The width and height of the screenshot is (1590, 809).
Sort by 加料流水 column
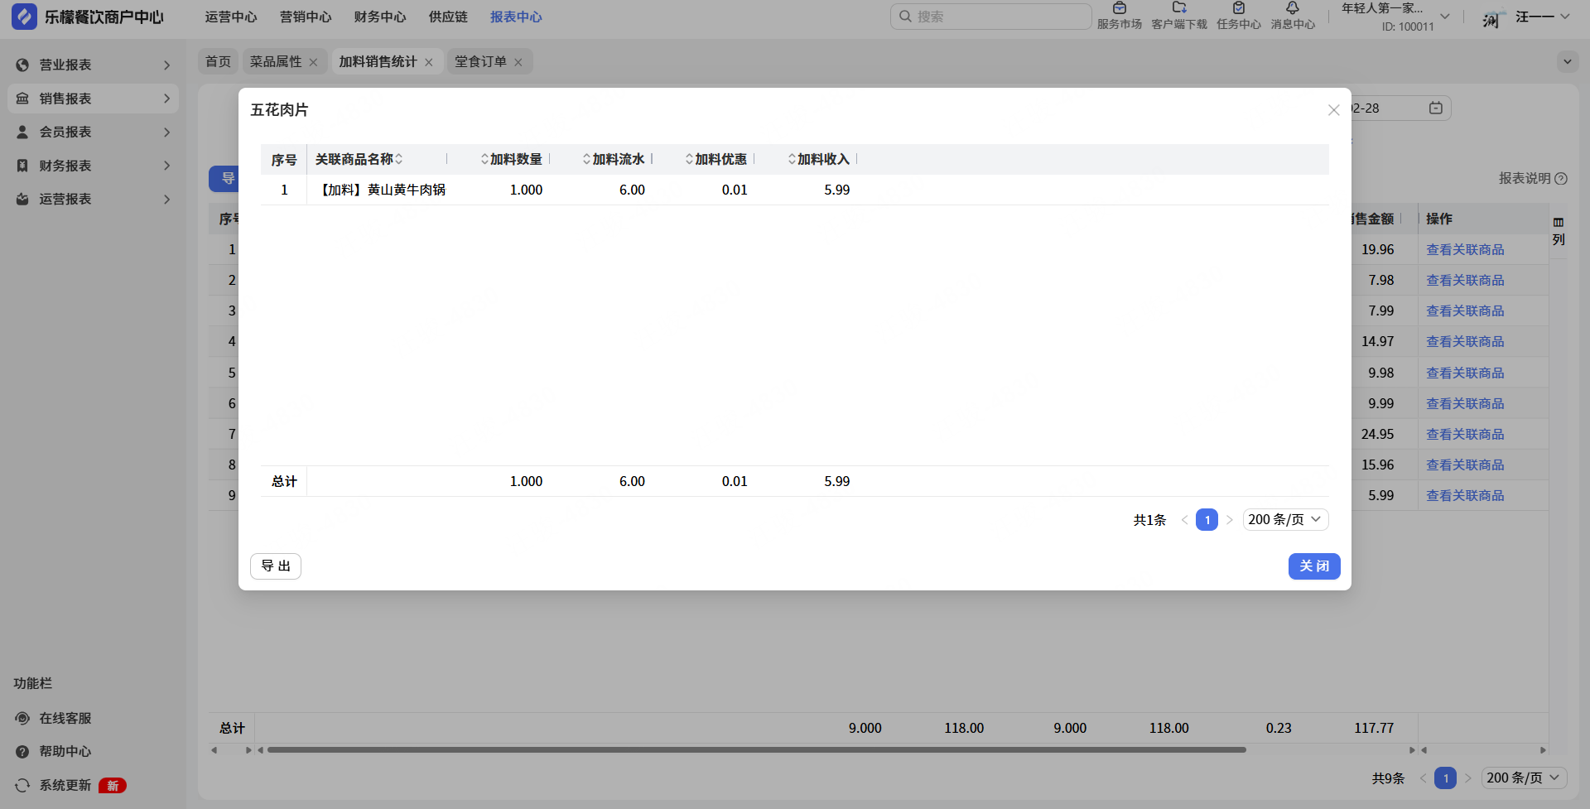point(586,159)
